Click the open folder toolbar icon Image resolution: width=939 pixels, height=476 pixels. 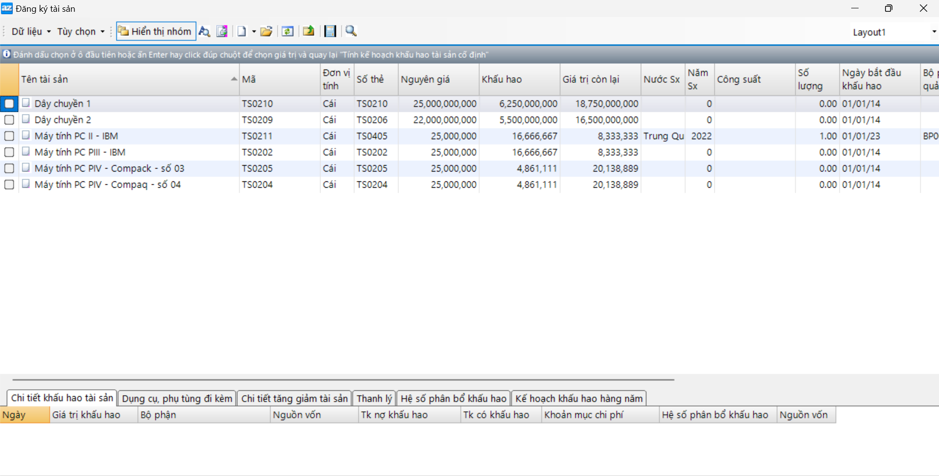point(266,31)
